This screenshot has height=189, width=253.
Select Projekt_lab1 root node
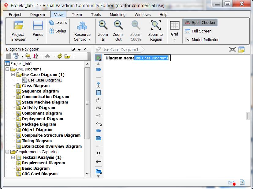pos(21,64)
